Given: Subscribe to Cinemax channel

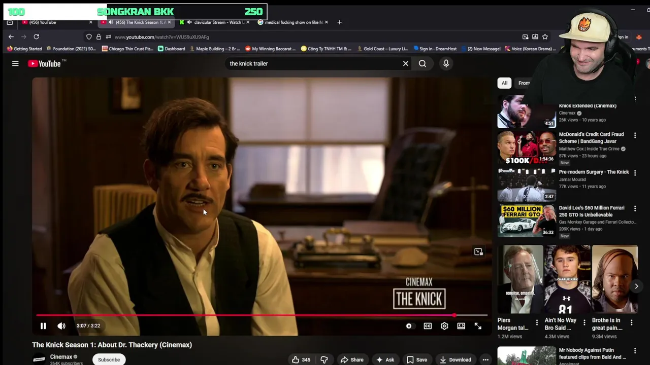Looking at the screenshot, I should [109, 359].
